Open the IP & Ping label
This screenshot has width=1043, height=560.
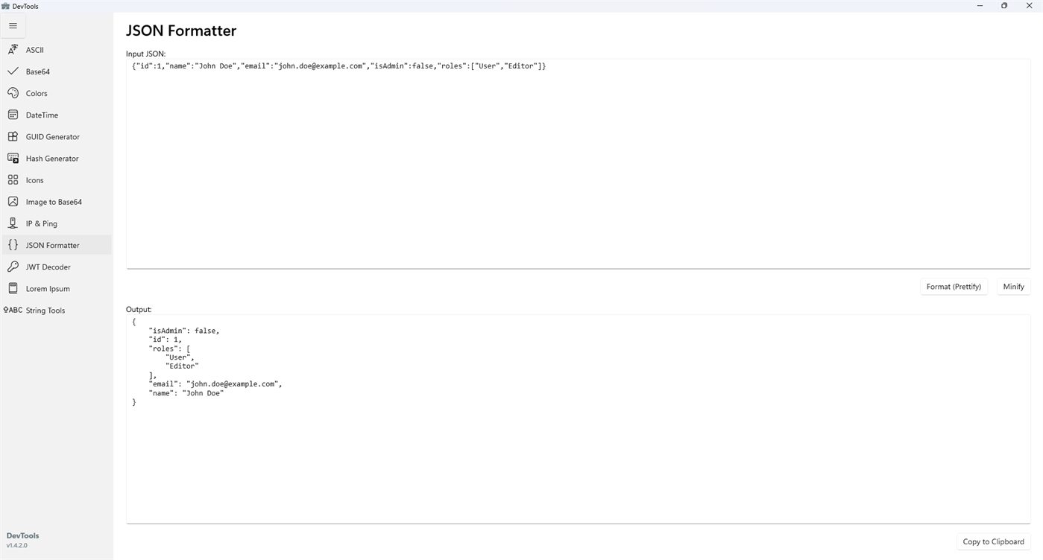(x=42, y=223)
